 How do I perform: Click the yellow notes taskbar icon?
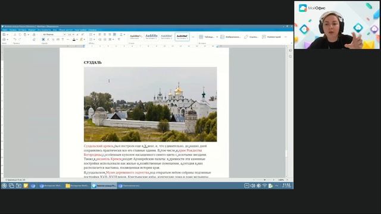(26, 185)
